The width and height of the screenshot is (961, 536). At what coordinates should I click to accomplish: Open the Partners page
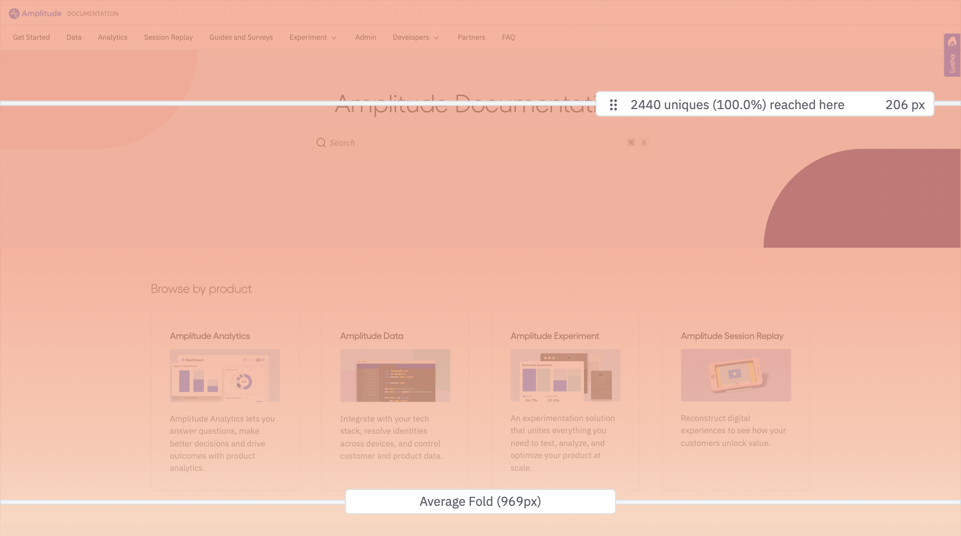pos(471,37)
